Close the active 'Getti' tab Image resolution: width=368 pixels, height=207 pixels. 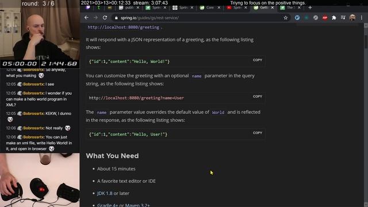273,7
